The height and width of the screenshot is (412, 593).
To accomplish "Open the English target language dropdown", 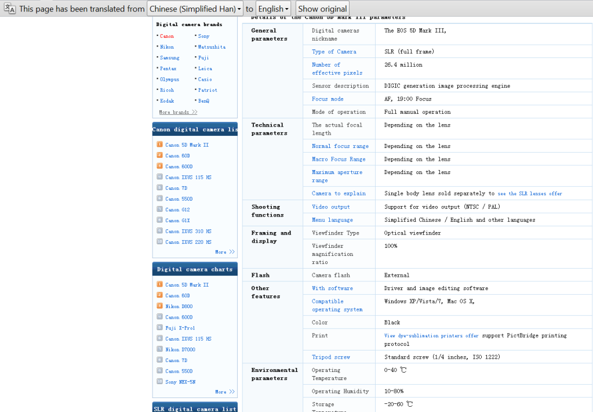I will (x=274, y=9).
